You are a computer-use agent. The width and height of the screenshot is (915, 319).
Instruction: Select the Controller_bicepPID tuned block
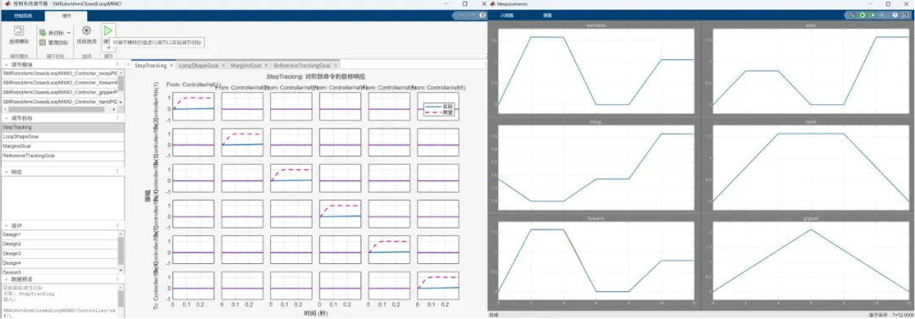tap(59, 74)
